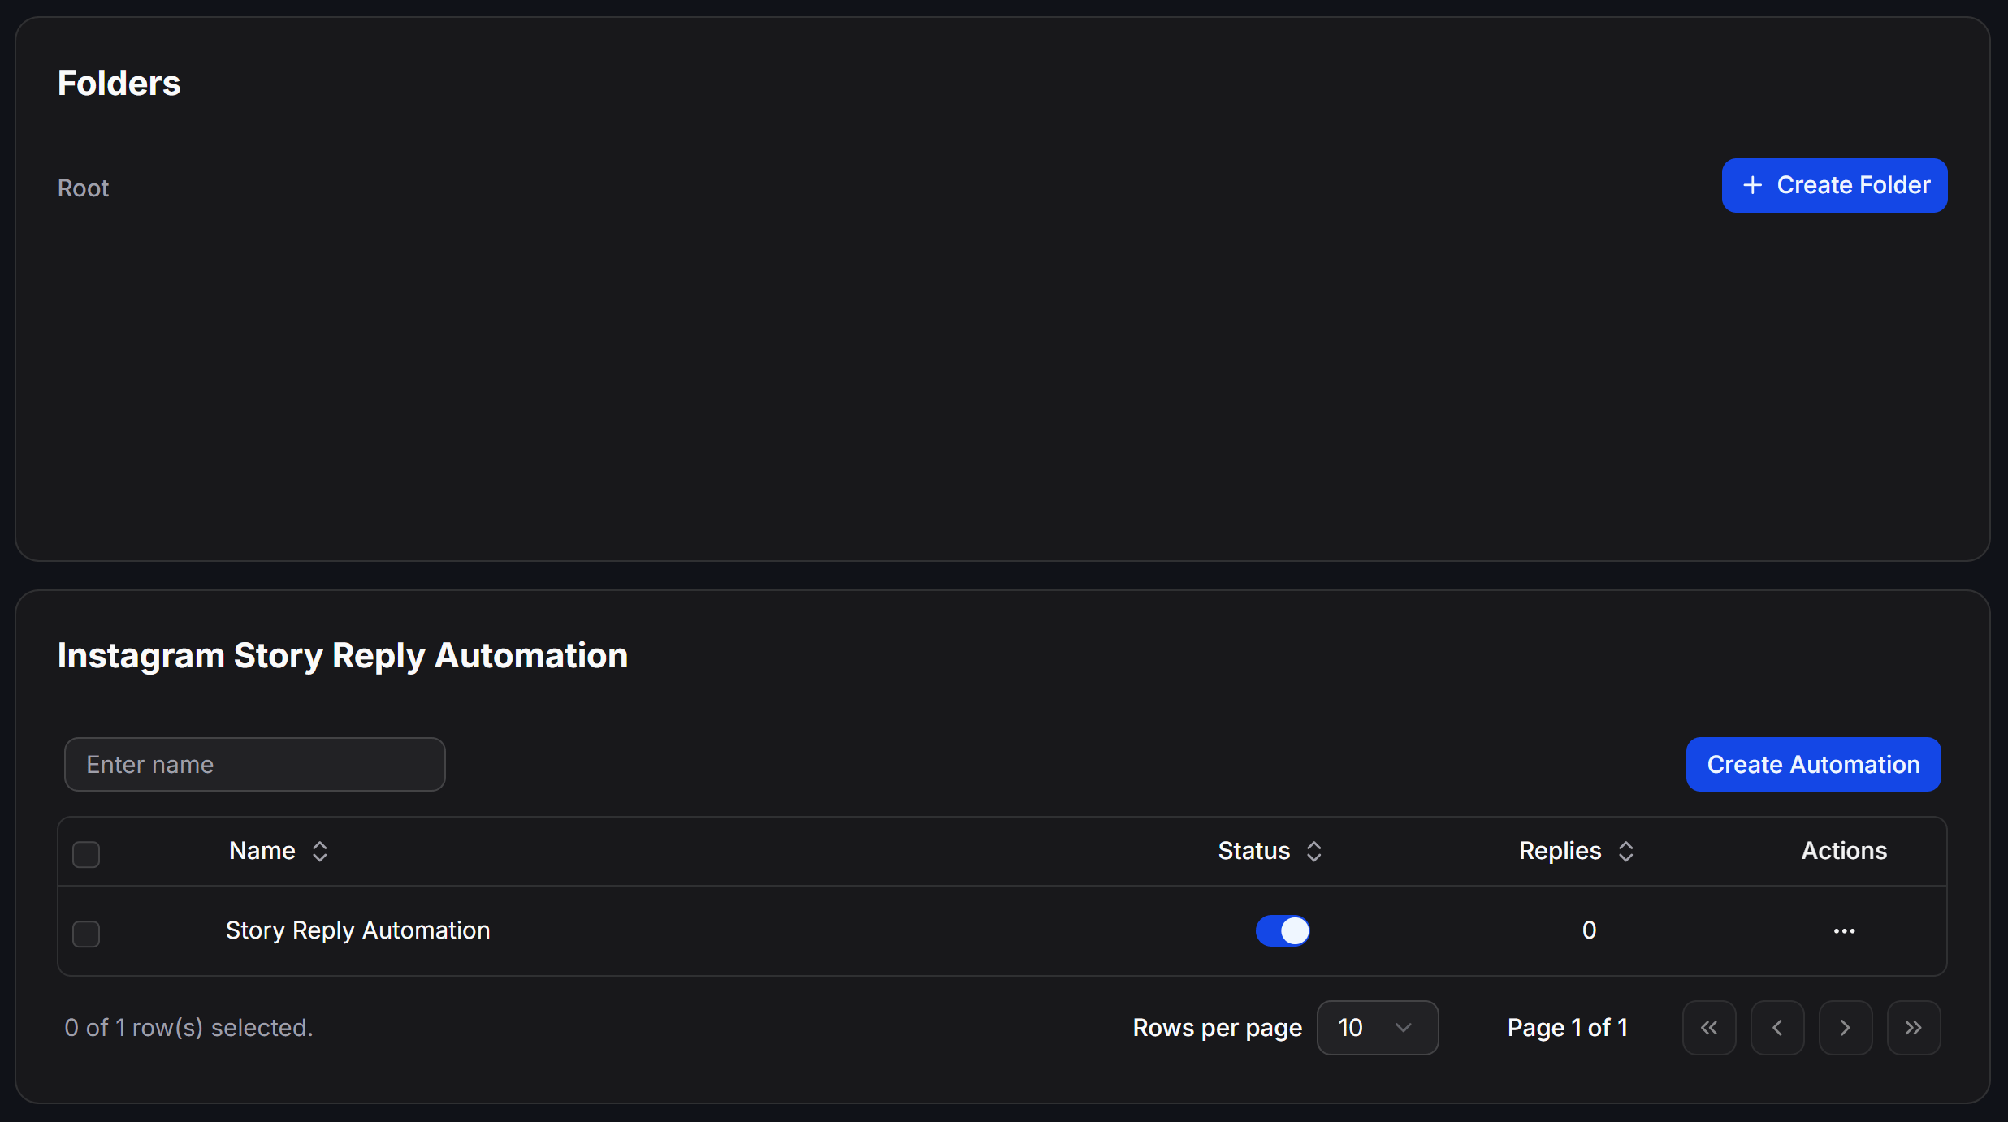Open actions menu for Story Reply Automation
Screen dimensions: 2008x1122
(1844, 930)
